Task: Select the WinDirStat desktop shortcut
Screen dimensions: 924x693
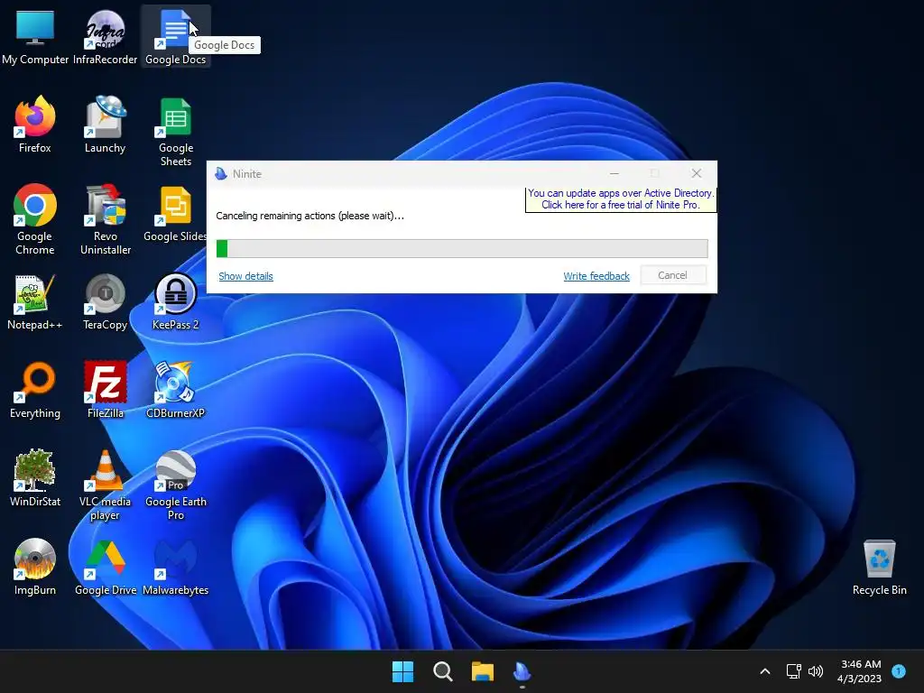Action: [35, 478]
